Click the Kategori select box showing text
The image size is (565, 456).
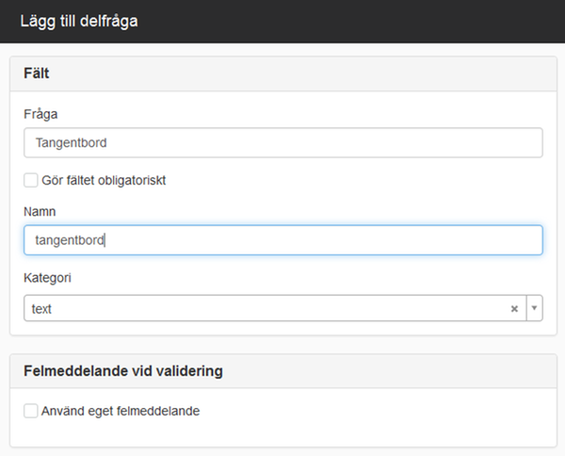pos(283,308)
